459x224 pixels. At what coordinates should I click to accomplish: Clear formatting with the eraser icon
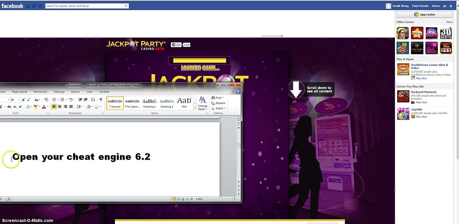[x=46, y=100]
